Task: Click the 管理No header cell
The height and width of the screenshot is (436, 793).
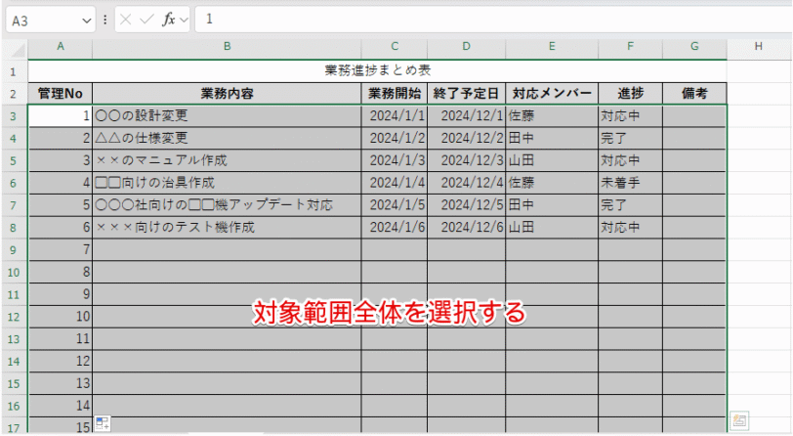Action: (61, 94)
